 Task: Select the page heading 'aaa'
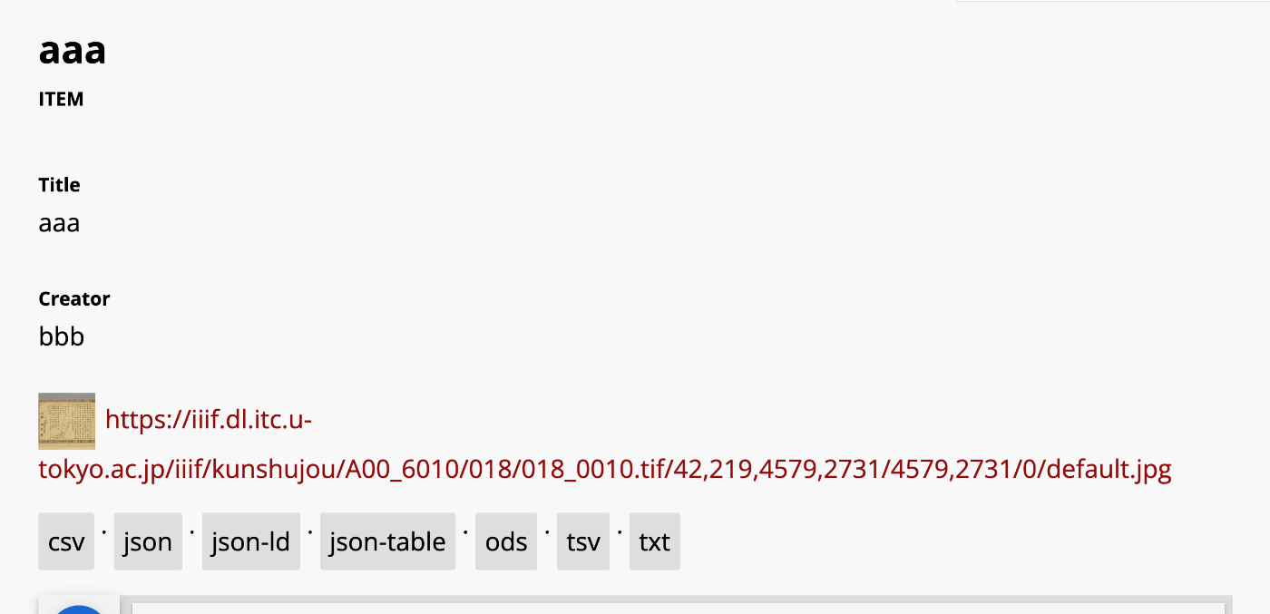(71, 50)
